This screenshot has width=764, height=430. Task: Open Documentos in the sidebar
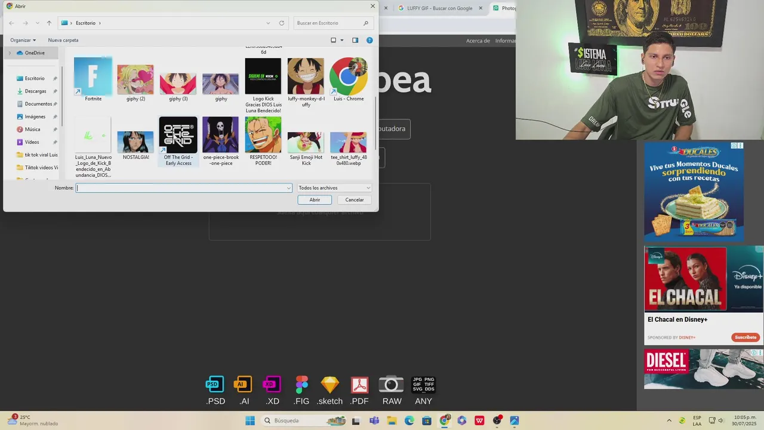(38, 104)
